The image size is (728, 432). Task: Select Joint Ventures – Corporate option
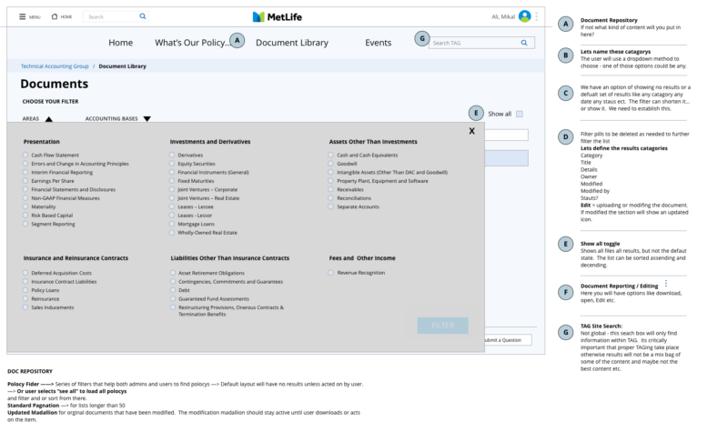172,189
